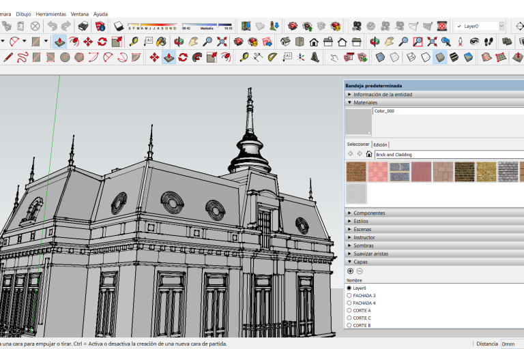Select the Axes tool
The image size is (524, 349).
pos(301,57)
